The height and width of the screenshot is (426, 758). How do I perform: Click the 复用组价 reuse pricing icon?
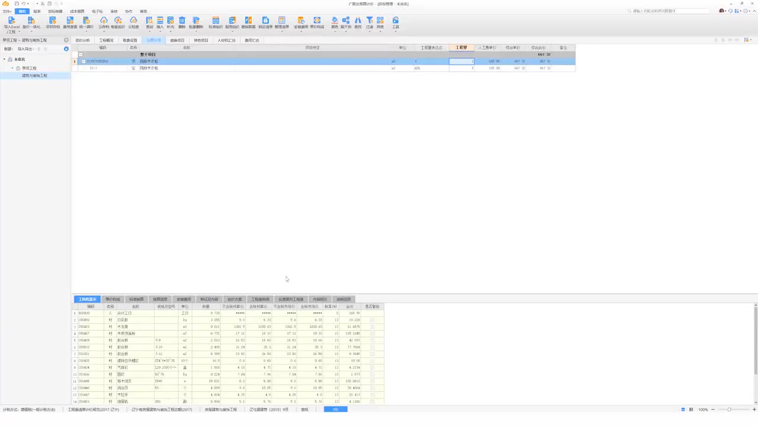(232, 23)
